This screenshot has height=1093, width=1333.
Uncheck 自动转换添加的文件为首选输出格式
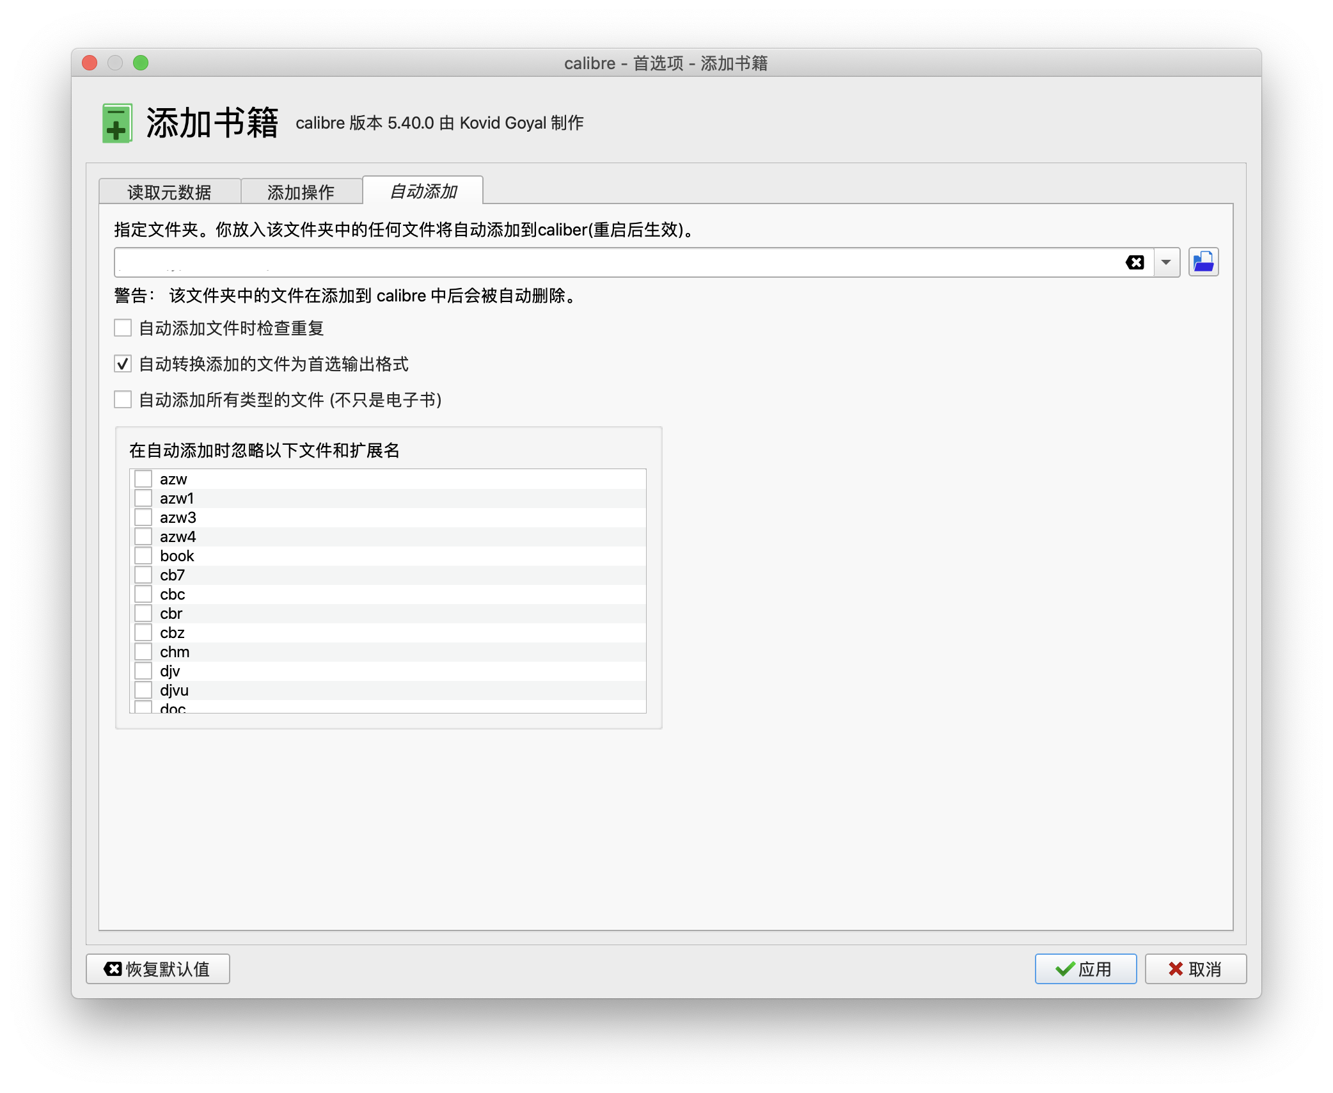pos(123,364)
